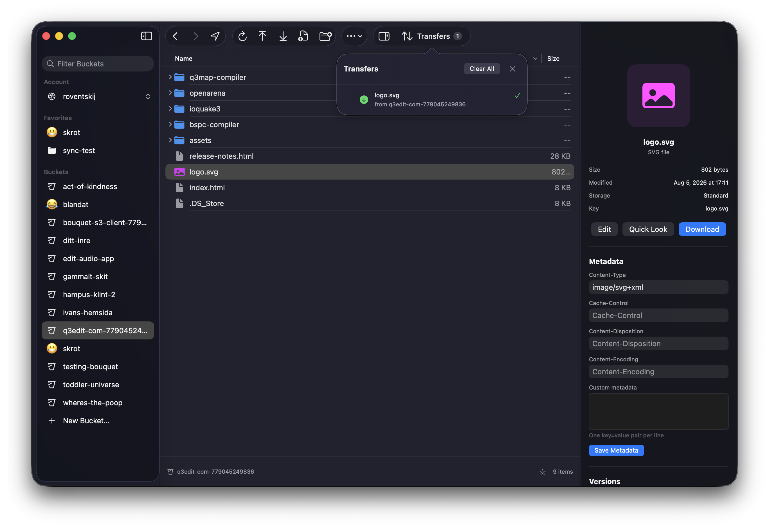Select the testing-bouquet bucket

pos(98,366)
